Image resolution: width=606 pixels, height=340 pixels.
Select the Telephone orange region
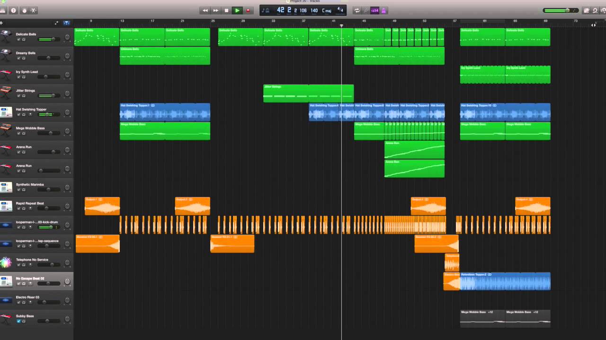(x=452, y=263)
